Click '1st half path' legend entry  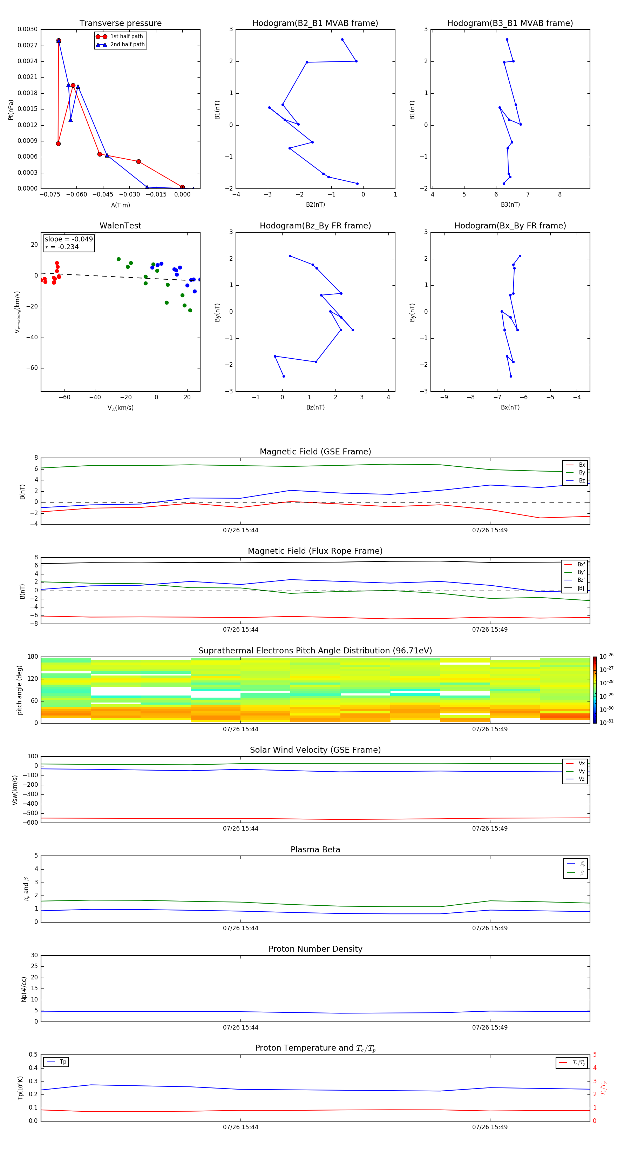[x=120, y=36]
